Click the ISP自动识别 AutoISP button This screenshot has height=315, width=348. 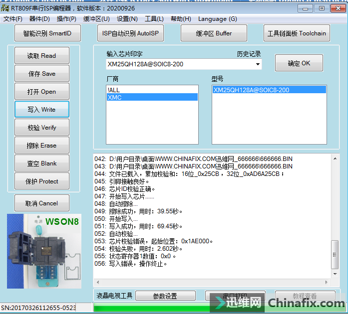[x=130, y=33]
